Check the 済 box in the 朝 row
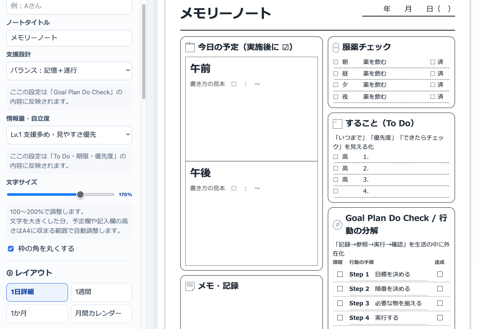 click(433, 62)
